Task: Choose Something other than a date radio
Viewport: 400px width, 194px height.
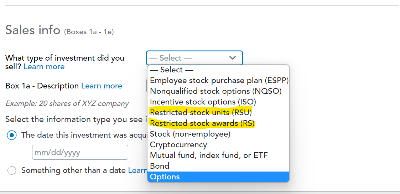Action: pyautogui.click(x=12, y=170)
